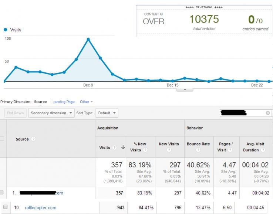Select the rafflecopter.com row checkbox

click(x=6, y=207)
